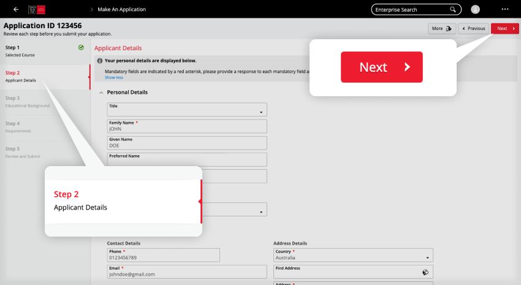Click the info icon beside personal details notice
The height and width of the screenshot is (285, 521).
(100, 61)
